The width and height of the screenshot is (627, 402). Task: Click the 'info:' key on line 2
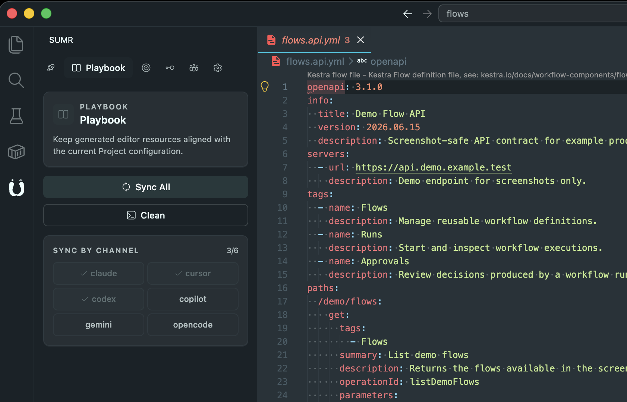click(320, 100)
